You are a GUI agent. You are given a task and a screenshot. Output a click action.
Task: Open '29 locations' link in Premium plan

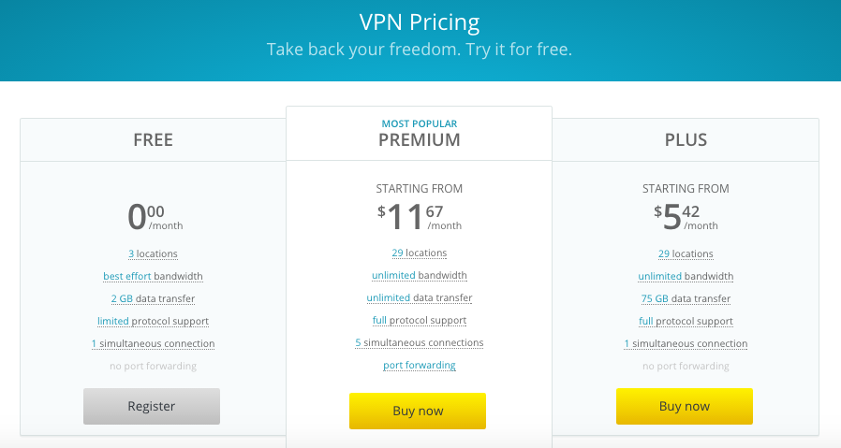coord(419,253)
